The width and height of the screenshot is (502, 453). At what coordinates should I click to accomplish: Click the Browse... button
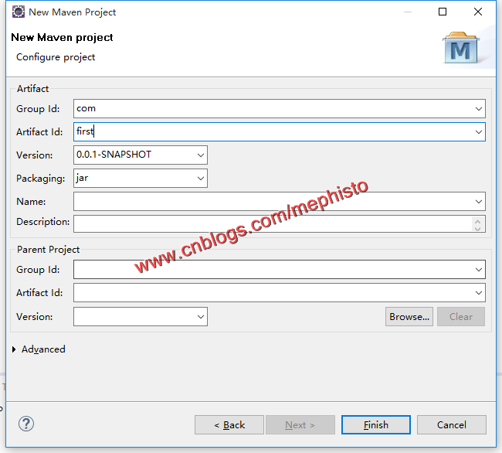tap(409, 316)
